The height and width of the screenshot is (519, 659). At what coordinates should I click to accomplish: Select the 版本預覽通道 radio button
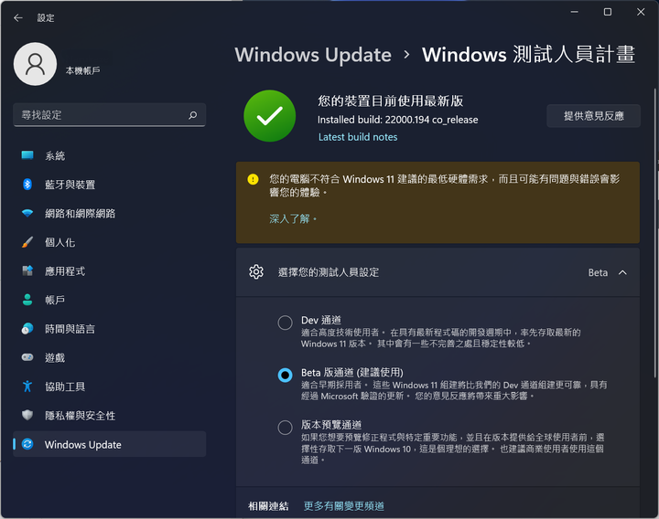coord(285,428)
